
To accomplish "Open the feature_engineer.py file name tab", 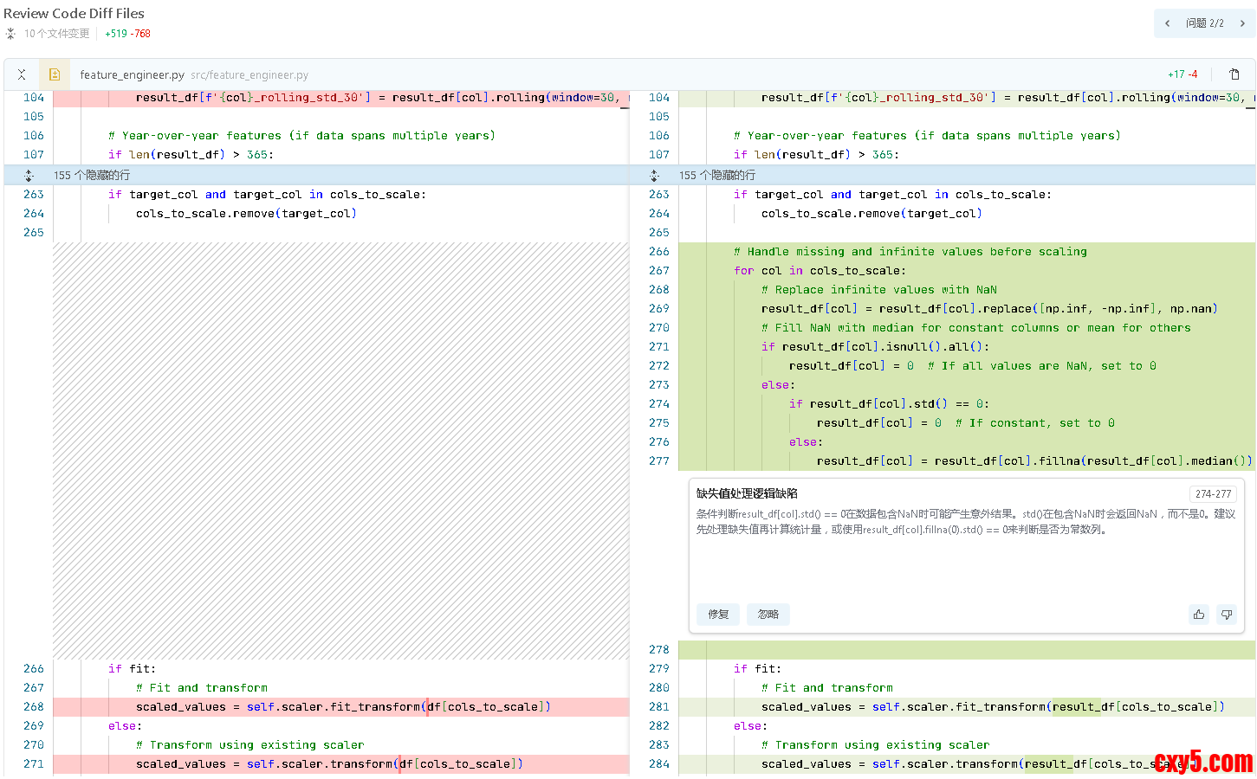I will [132, 75].
